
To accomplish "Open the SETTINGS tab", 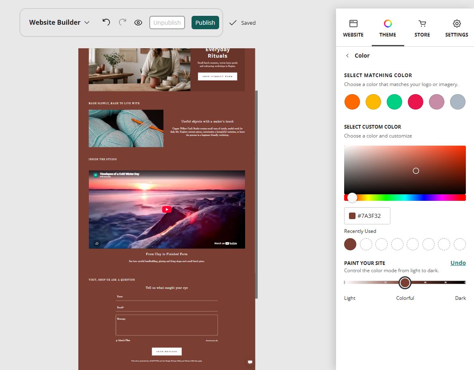I will tap(457, 29).
